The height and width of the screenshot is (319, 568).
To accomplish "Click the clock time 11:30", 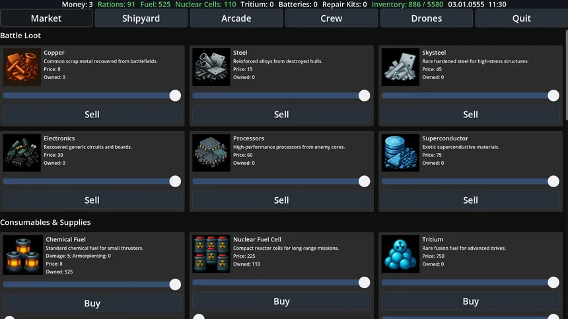I will pyautogui.click(x=497, y=5).
